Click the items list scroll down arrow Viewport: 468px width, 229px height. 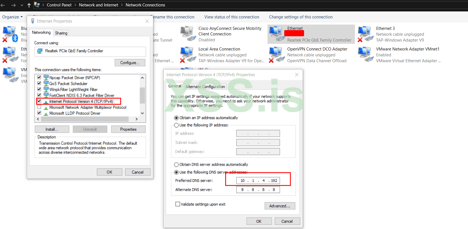tap(143, 113)
